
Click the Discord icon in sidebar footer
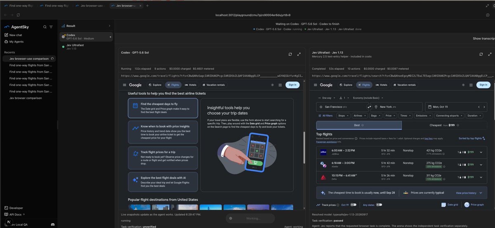coord(52,224)
